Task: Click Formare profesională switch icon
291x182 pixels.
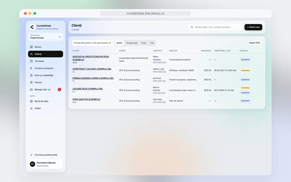Action: click(x=31, y=155)
